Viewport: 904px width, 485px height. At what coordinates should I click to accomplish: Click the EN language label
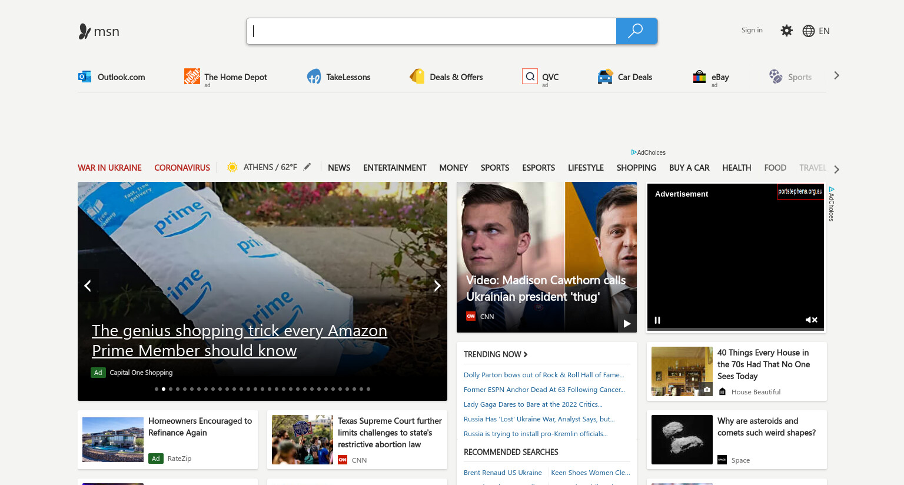[x=824, y=31]
